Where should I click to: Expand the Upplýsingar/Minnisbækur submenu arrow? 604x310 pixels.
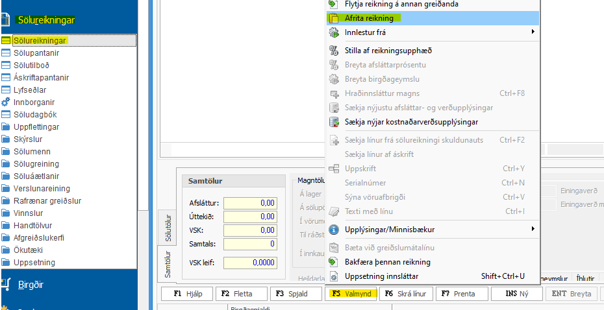click(533, 229)
